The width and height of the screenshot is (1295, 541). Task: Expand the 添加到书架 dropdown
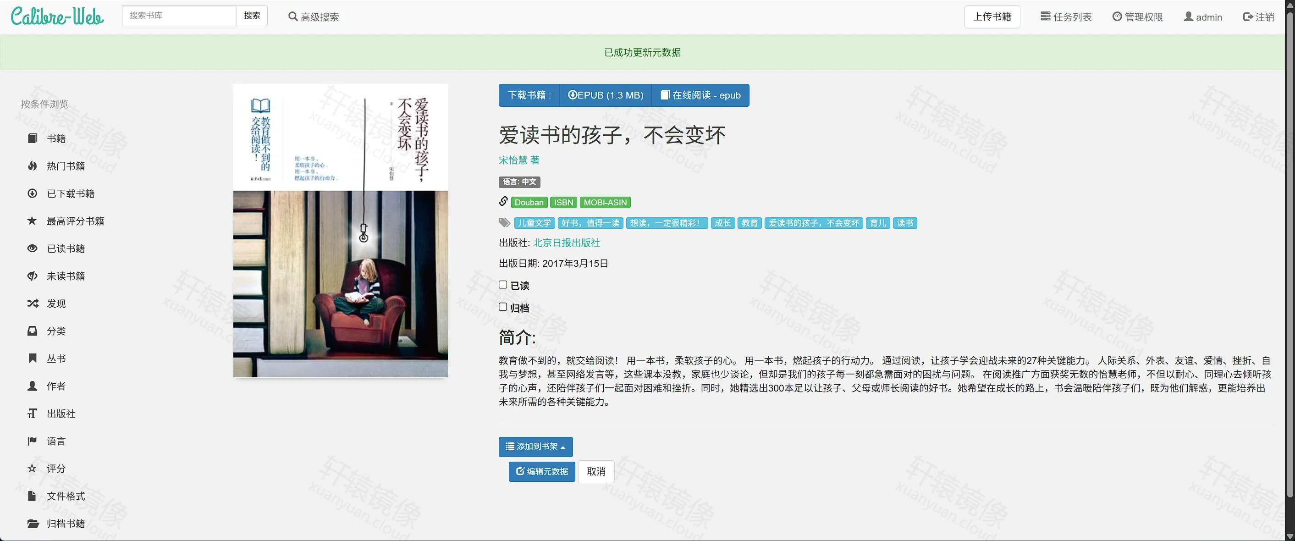tap(535, 447)
